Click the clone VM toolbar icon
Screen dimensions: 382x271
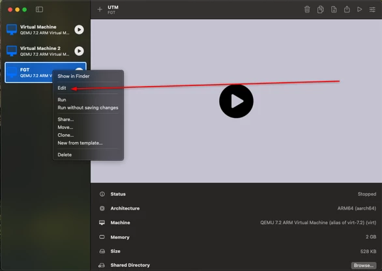pos(320,10)
